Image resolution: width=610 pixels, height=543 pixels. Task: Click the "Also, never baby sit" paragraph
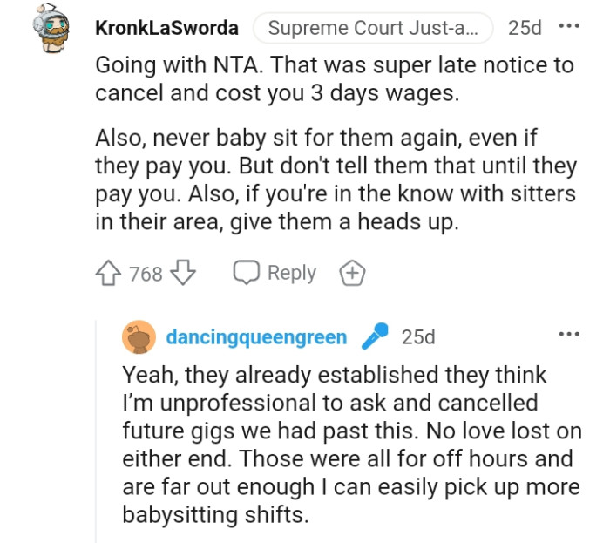click(335, 180)
